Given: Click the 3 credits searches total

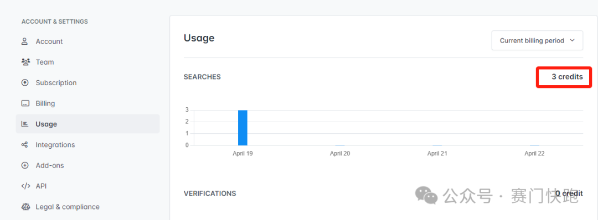Looking at the screenshot, I should point(567,77).
